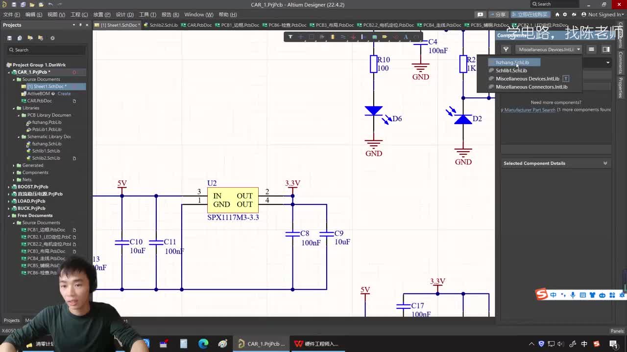This screenshot has width=627, height=352.
Task: Select Schlib2.SchLib in the project tree
Action: 46,158
